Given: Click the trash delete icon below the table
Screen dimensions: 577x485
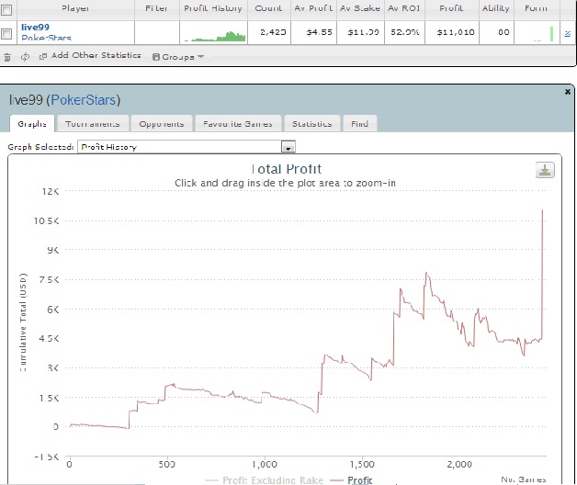Looking at the screenshot, I should coord(7,57).
